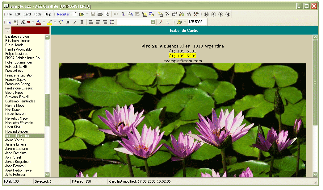This screenshot has width=323, height=190.
Task: Insert date and time into the card
Action: pyautogui.click(x=151, y=14)
